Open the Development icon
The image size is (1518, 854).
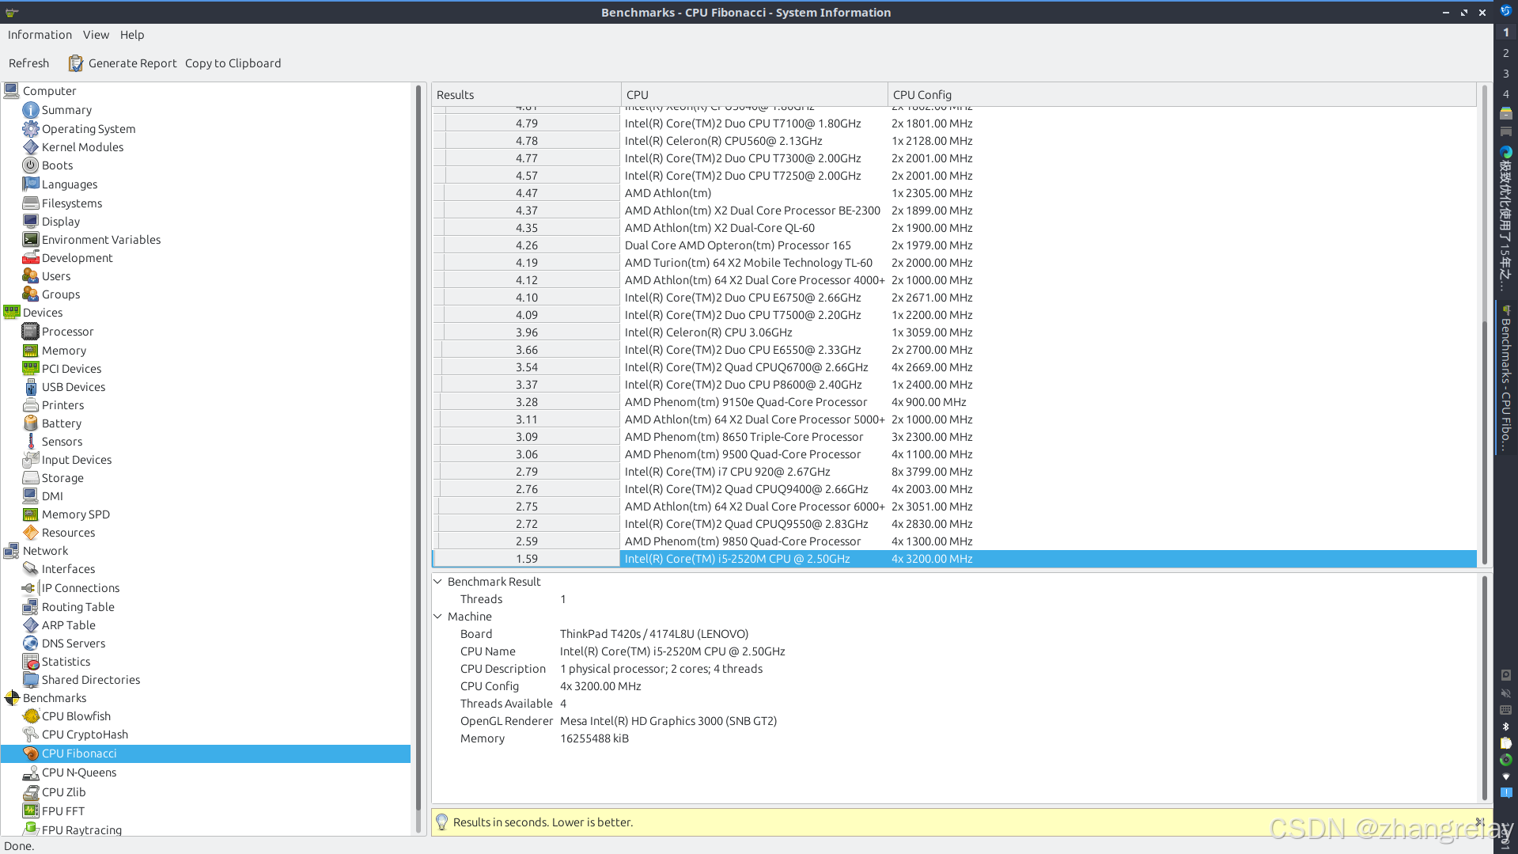[x=31, y=258]
